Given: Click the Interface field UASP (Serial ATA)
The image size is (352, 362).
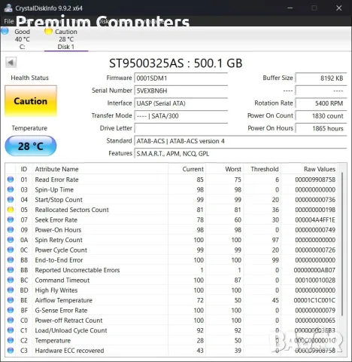Looking at the screenshot, I should 181,103.
